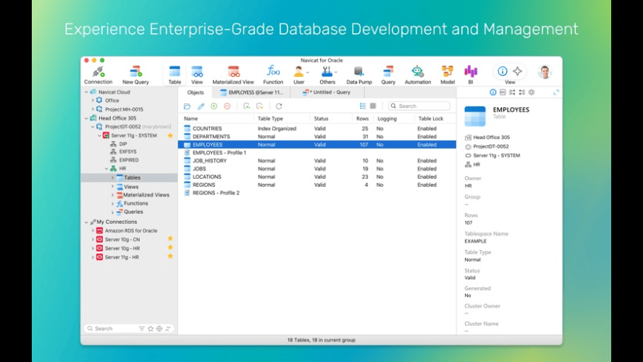Click the import wizard icon
This screenshot has width=643, height=362.
(x=246, y=106)
